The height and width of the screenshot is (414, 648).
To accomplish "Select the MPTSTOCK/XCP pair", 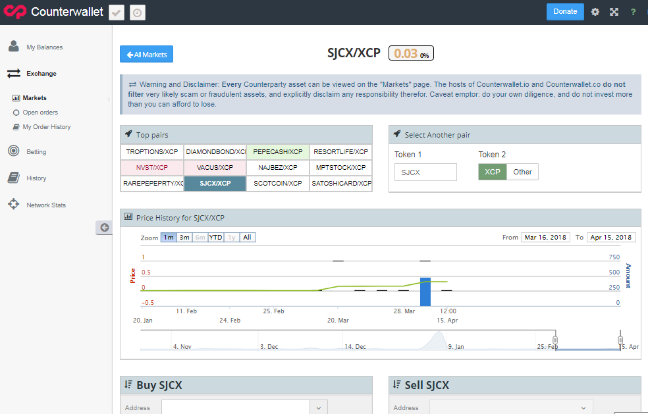I will click(x=341, y=167).
